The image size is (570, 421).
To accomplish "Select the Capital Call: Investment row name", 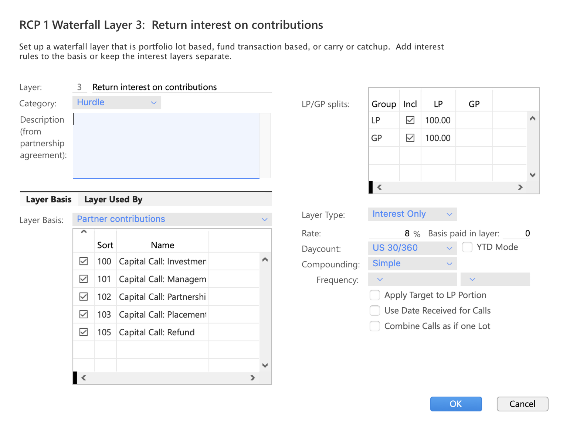I will point(163,261).
